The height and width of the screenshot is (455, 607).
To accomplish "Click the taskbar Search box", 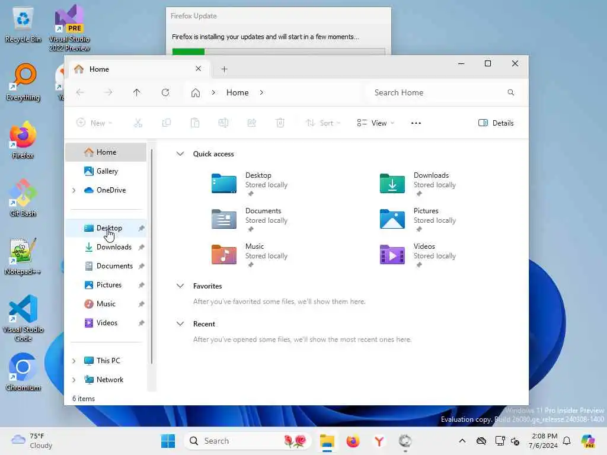I will (248, 441).
